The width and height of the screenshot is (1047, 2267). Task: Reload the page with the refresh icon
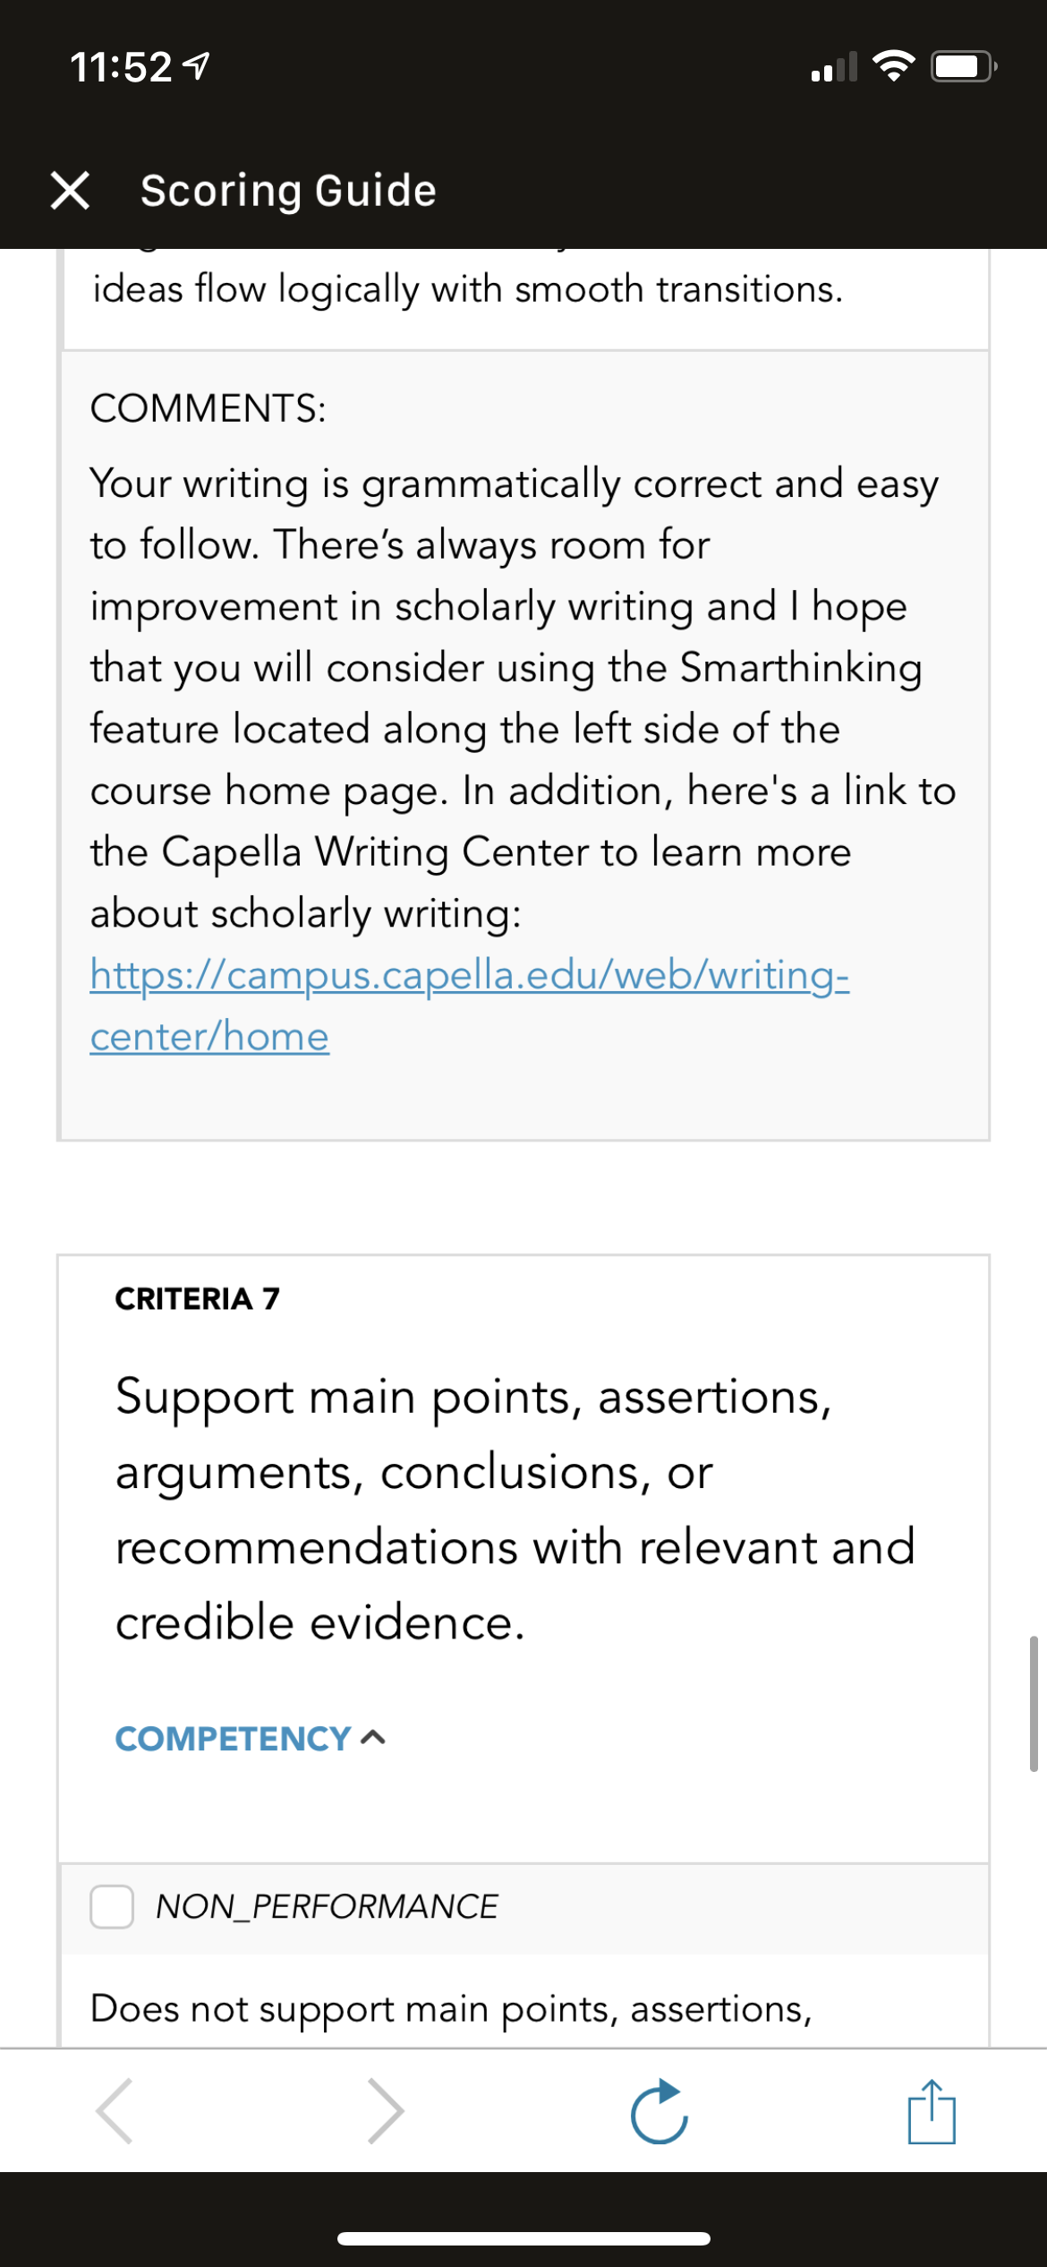(660, 2111)
